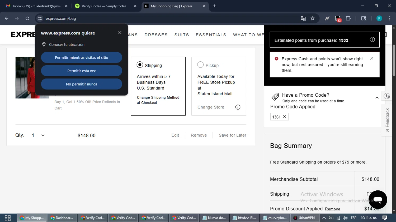Click the page vertical scrollbar thumb

394,60
